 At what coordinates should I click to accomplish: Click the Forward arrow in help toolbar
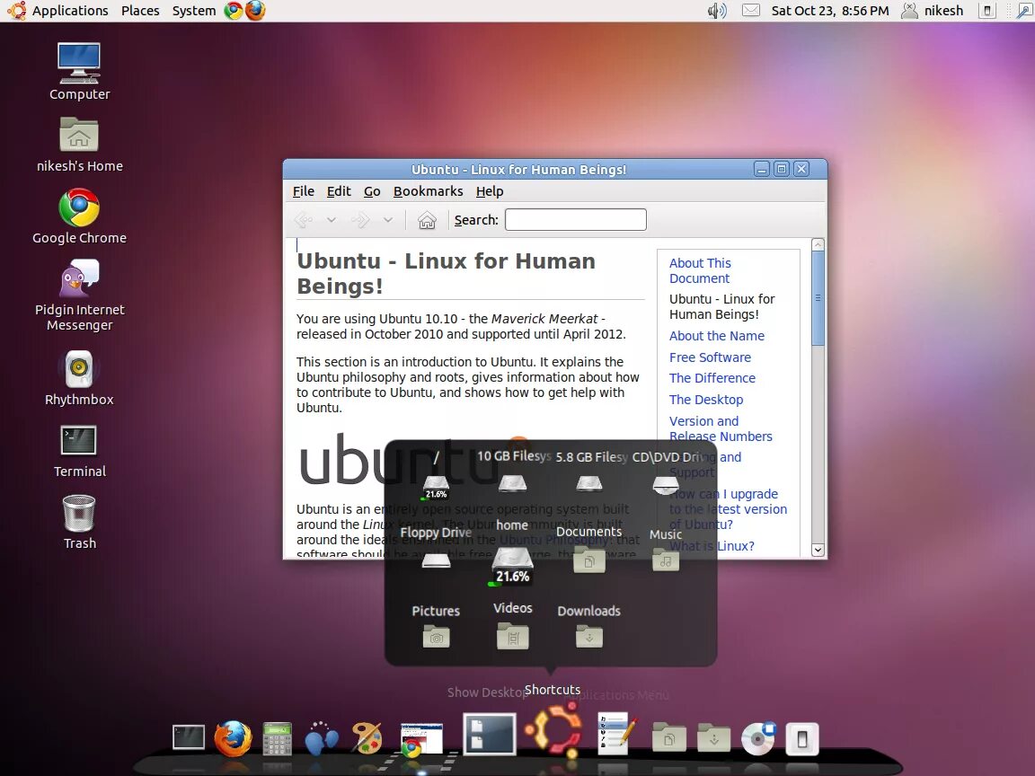360,220
